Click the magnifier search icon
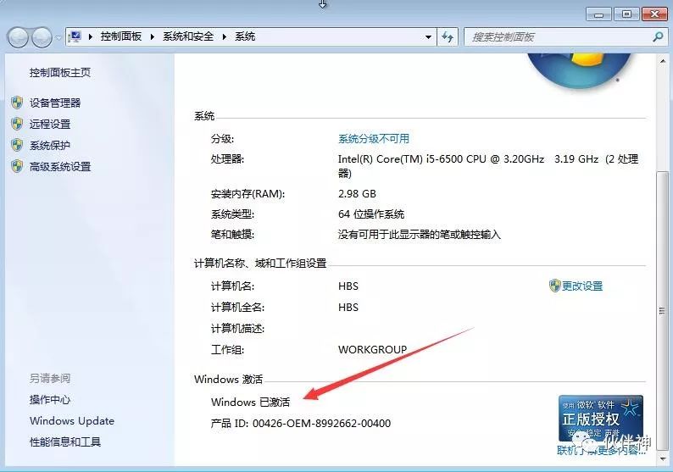This screenshot has width=673, height=472. click(x=658, y=37)
